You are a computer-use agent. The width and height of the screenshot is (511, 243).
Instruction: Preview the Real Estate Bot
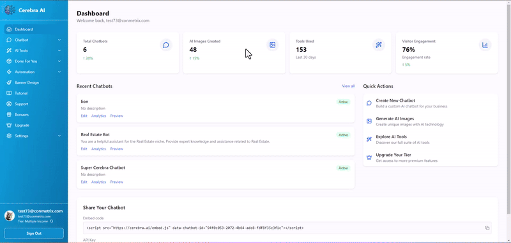116,149
